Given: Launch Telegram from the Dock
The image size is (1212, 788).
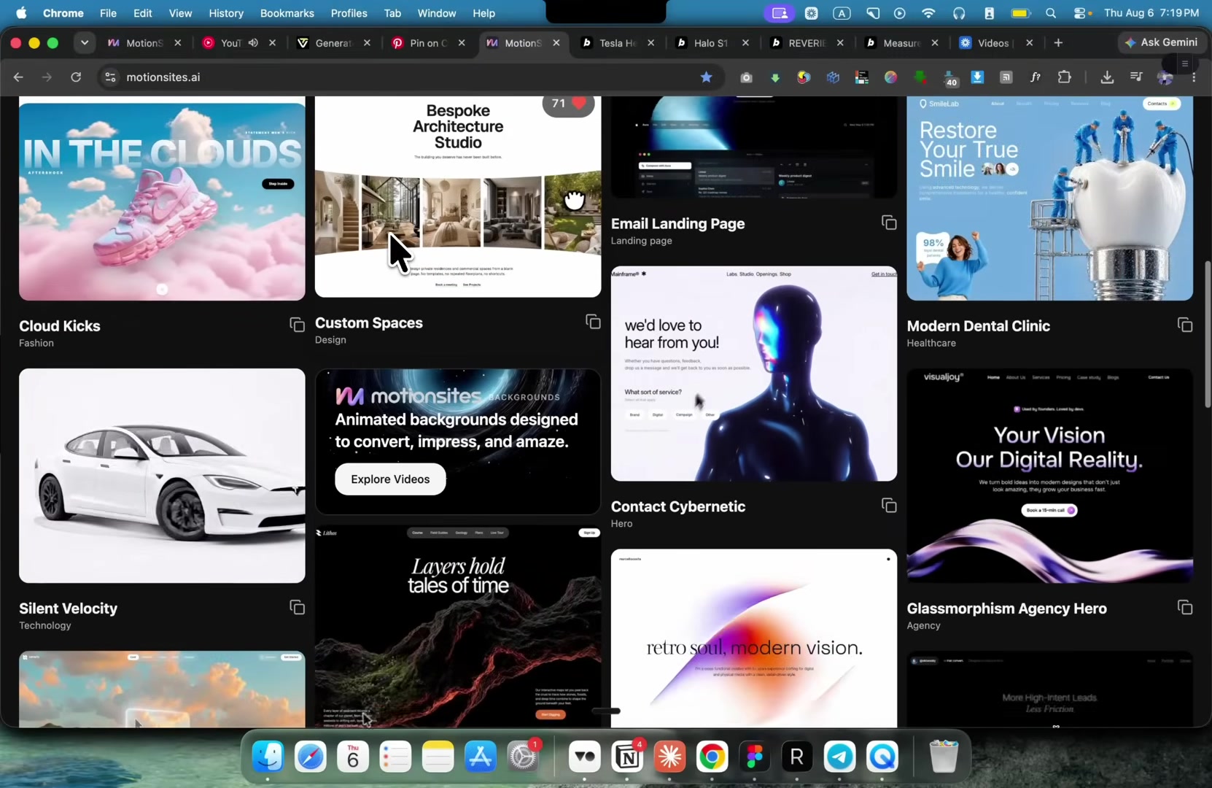Looking at the screenshot, I should pos(839,757).
